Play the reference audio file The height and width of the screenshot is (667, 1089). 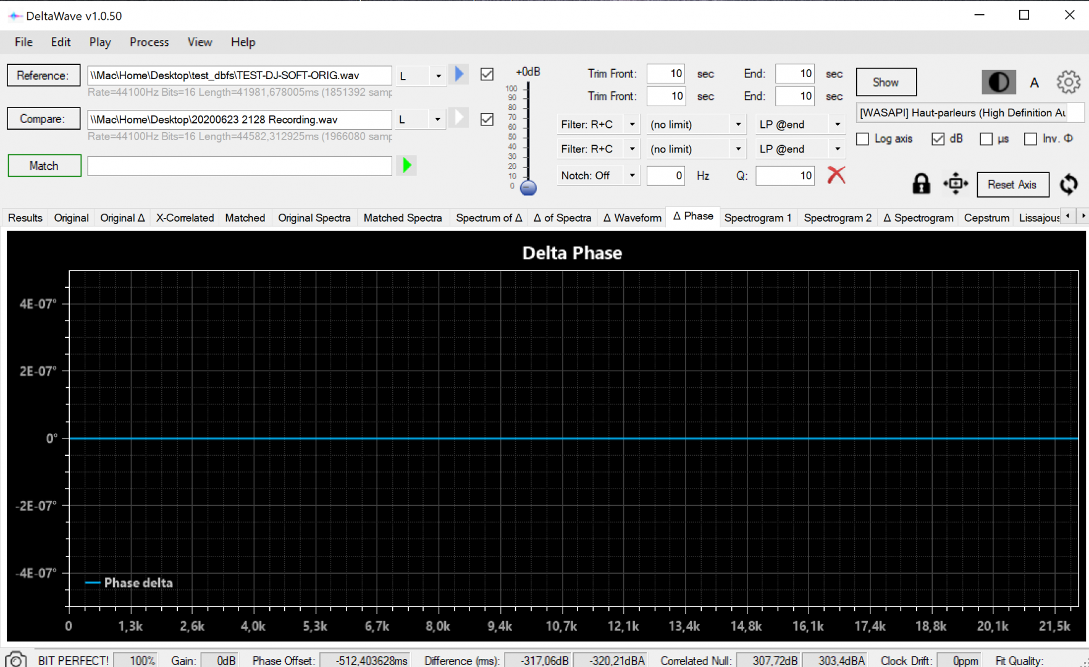click(459, 75)
